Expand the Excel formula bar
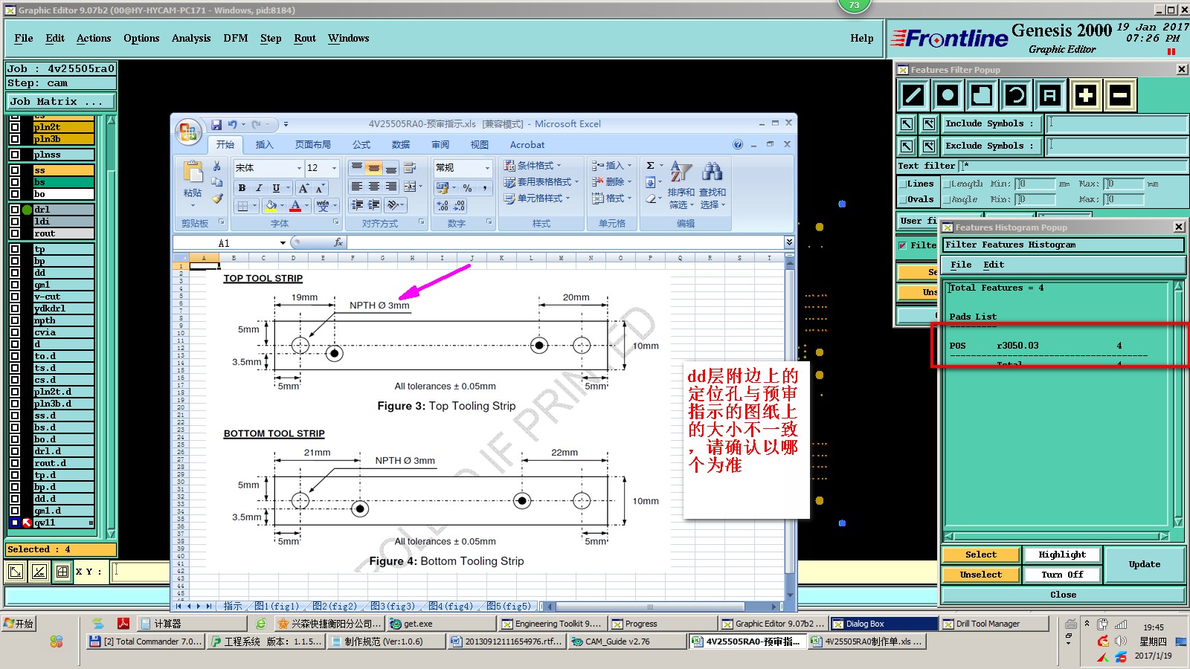 click(x=789, y=242)
